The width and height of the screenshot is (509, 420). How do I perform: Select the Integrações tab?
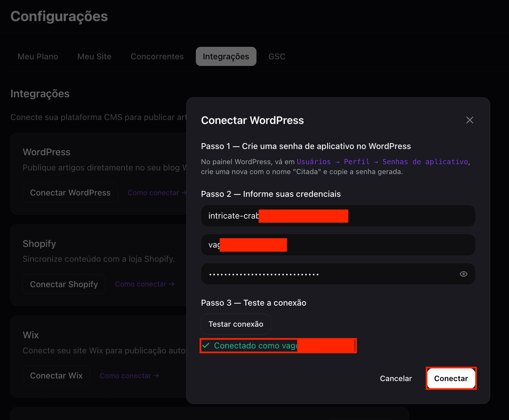tap(226, 56)
